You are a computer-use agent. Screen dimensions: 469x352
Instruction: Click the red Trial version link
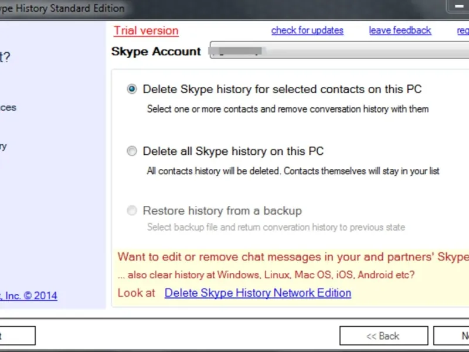point(146,31)
